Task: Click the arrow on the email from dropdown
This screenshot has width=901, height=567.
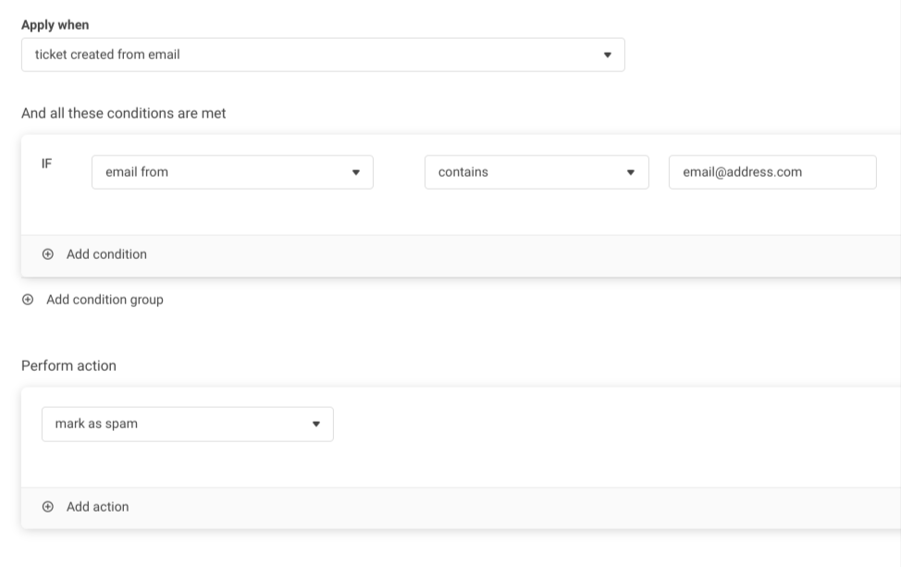Action: pyautogui.click(x=356, y=172)
